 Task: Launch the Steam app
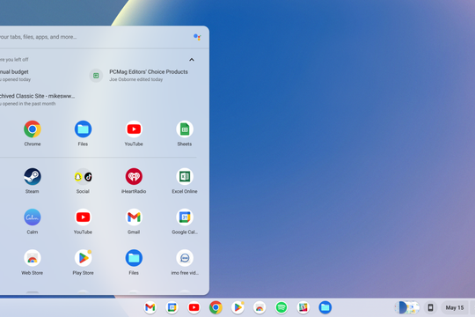(x=33, y=176)
